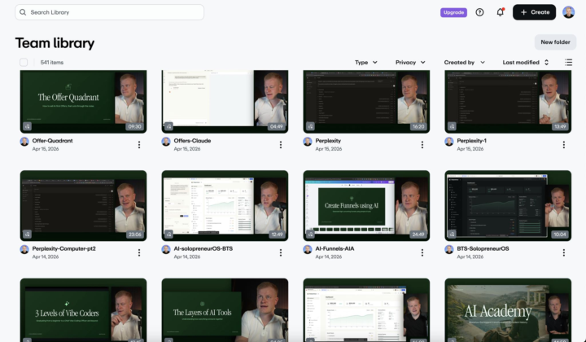Screen dimensions: 586x342
Task: Open more options for Perplexity video
Action: pyautogui.click(x=422, y=145)
